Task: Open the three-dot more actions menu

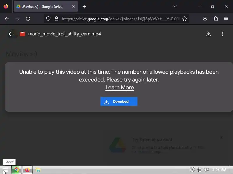Action: click(x=222, y=34)
